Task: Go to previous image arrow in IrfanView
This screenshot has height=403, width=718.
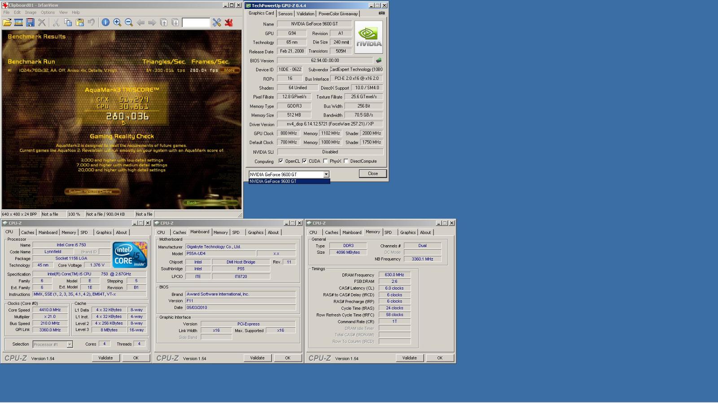Action: [140, 22]
